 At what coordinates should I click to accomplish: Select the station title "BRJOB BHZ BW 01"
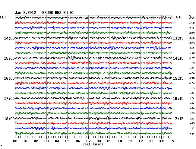58,13
